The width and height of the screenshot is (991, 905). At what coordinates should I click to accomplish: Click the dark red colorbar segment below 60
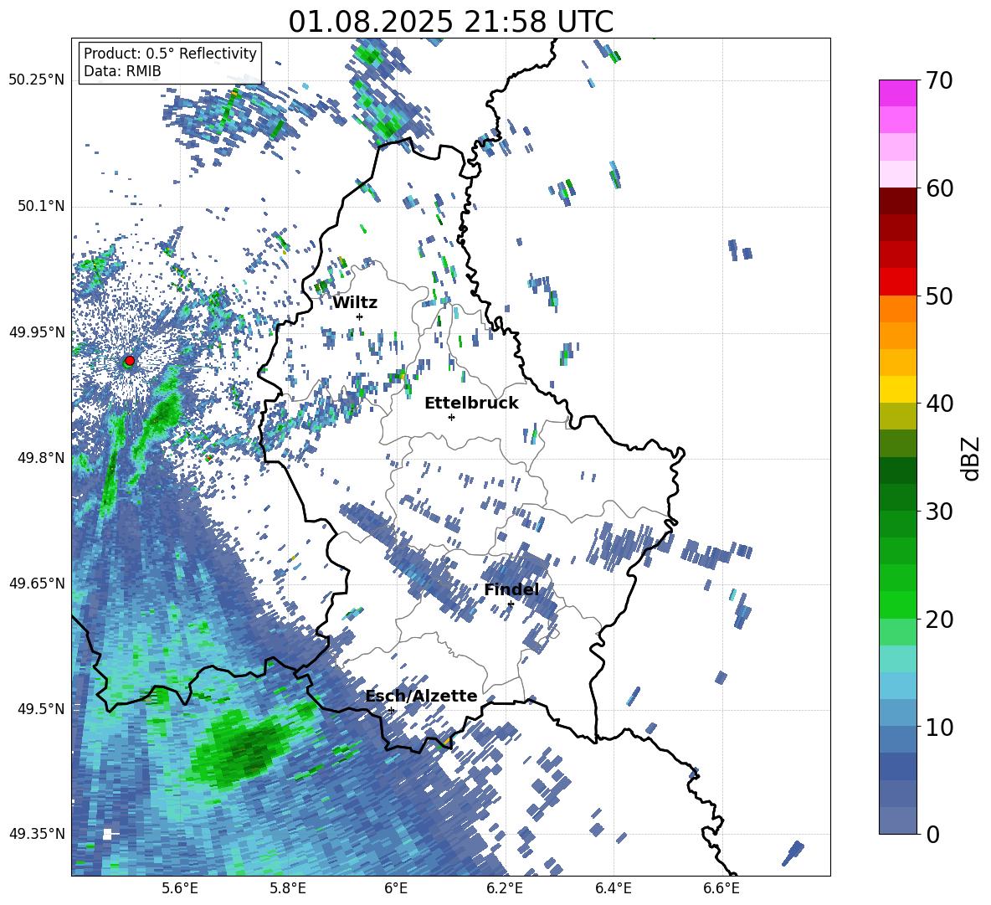point(897,201)
